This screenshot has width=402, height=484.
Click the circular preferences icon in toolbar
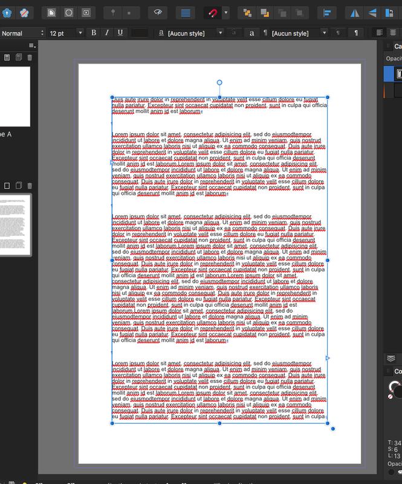69,13
